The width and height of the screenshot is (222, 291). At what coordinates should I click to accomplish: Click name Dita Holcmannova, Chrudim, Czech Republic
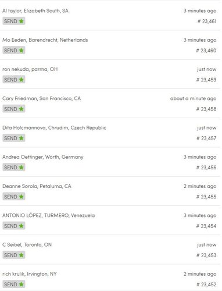pyautogui.click(x=54, y=128)
